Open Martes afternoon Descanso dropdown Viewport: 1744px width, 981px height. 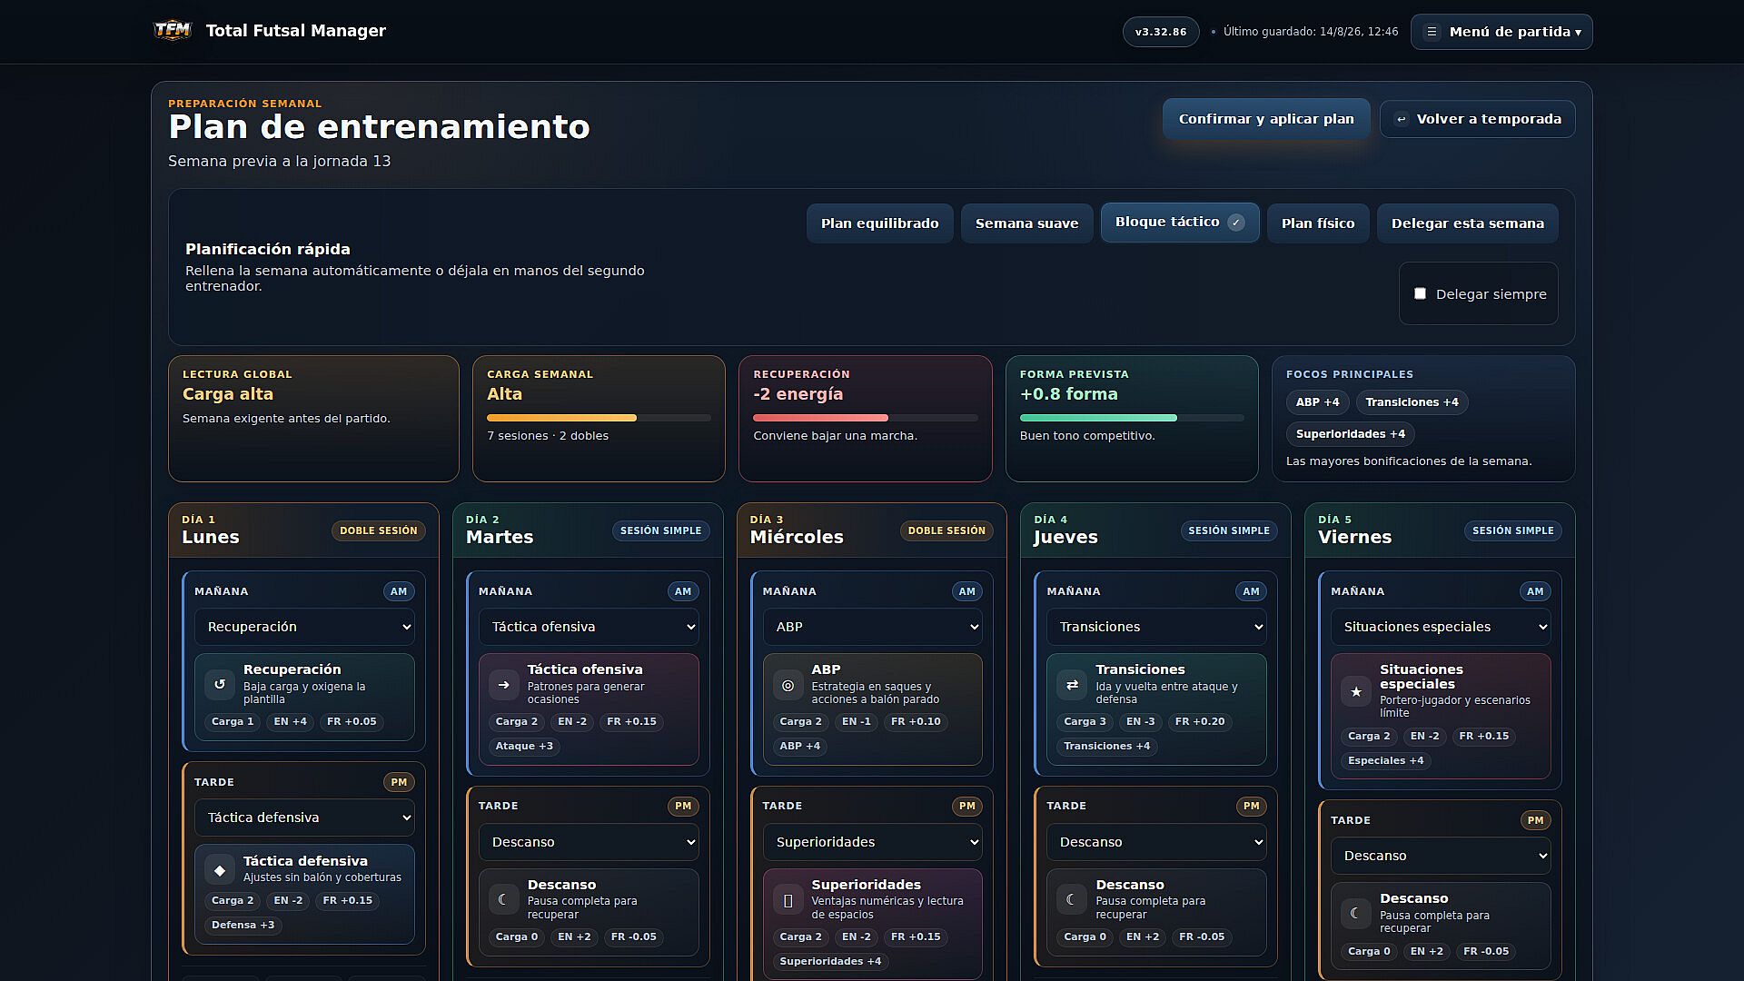(x=589, y=842)
